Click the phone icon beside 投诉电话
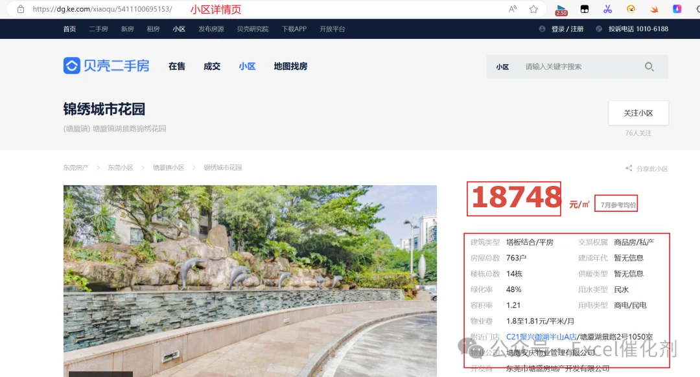The image size is (700, 377). (x=599, y=29)
